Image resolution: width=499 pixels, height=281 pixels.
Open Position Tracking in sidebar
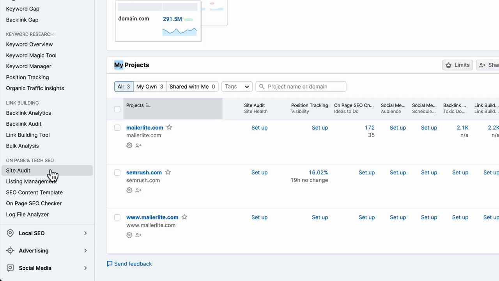point(27,77)
